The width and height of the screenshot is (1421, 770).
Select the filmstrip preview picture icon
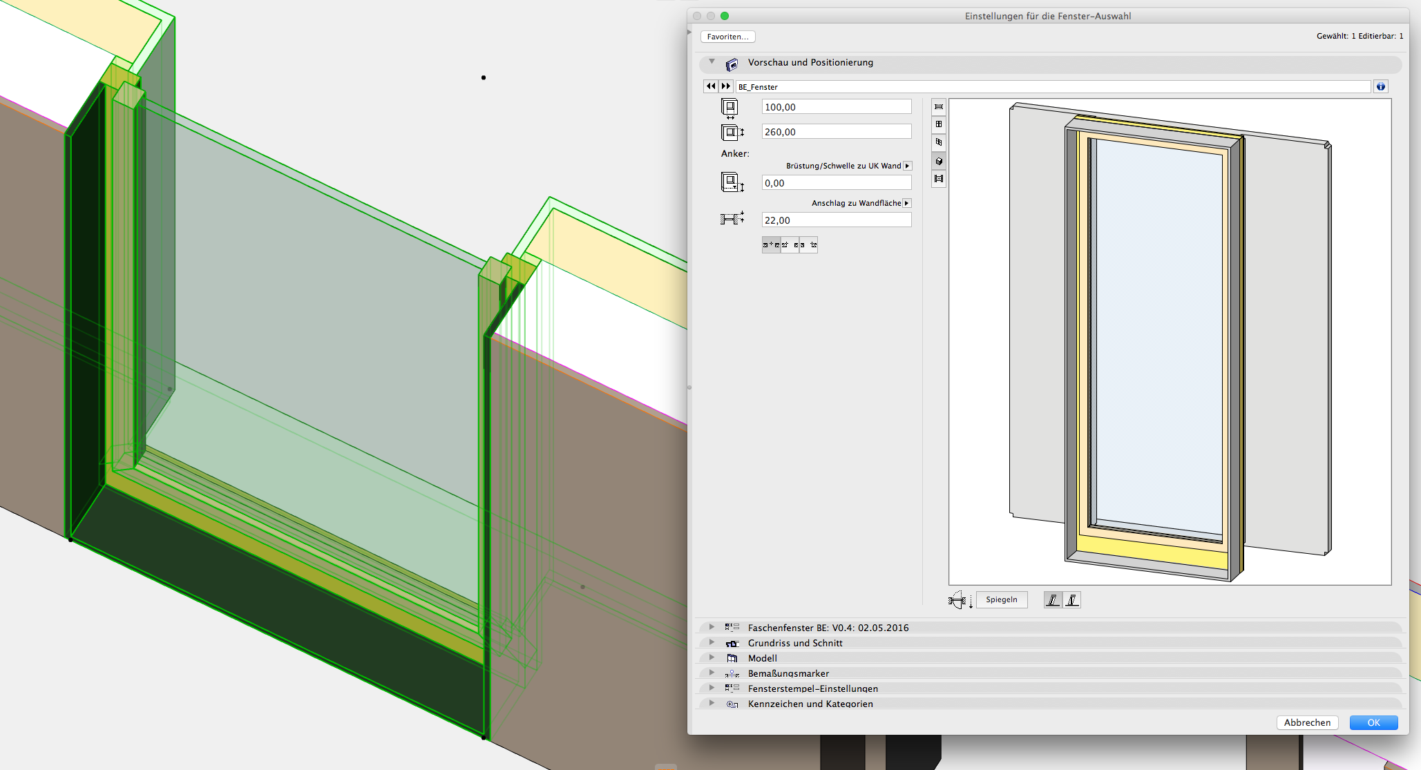pos(939,179)
